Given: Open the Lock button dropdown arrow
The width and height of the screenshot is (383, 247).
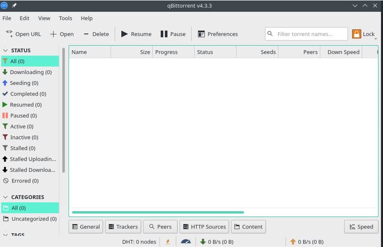Looking at the screenshot, I should coord(376,37).
